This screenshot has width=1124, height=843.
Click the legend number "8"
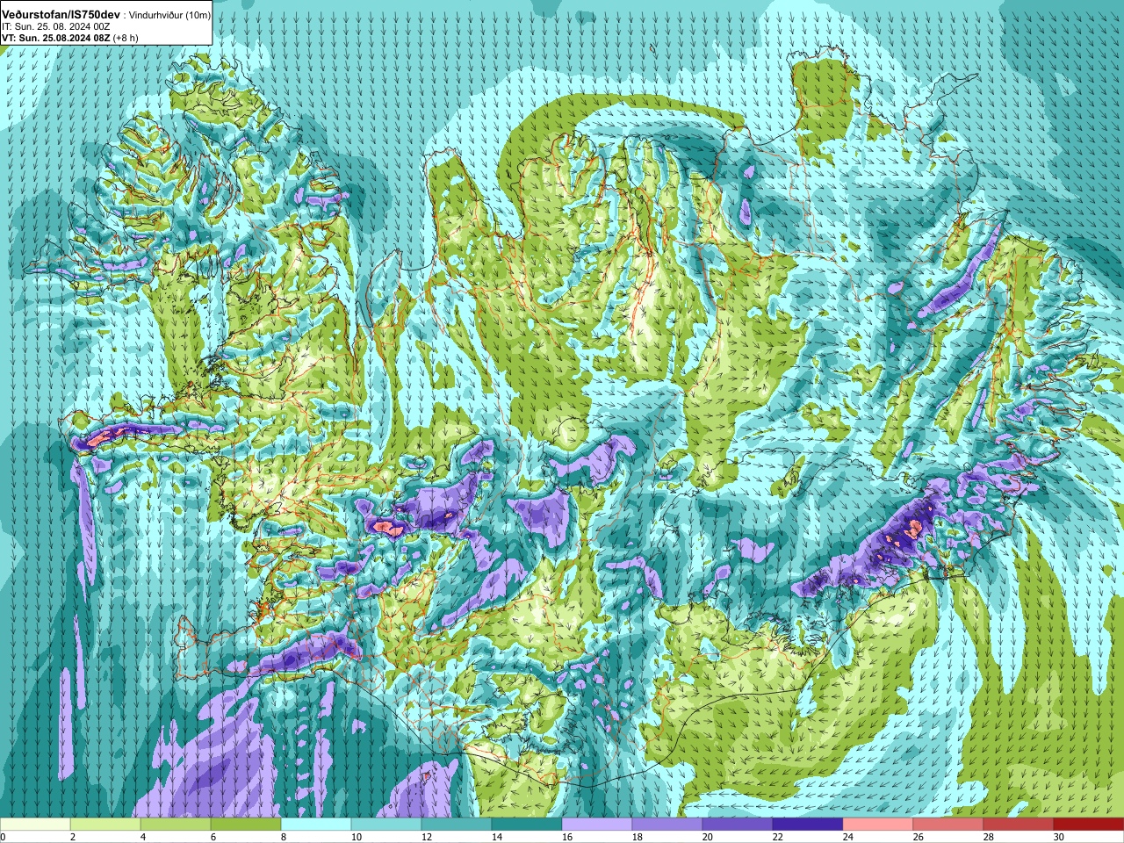point(284,837)
